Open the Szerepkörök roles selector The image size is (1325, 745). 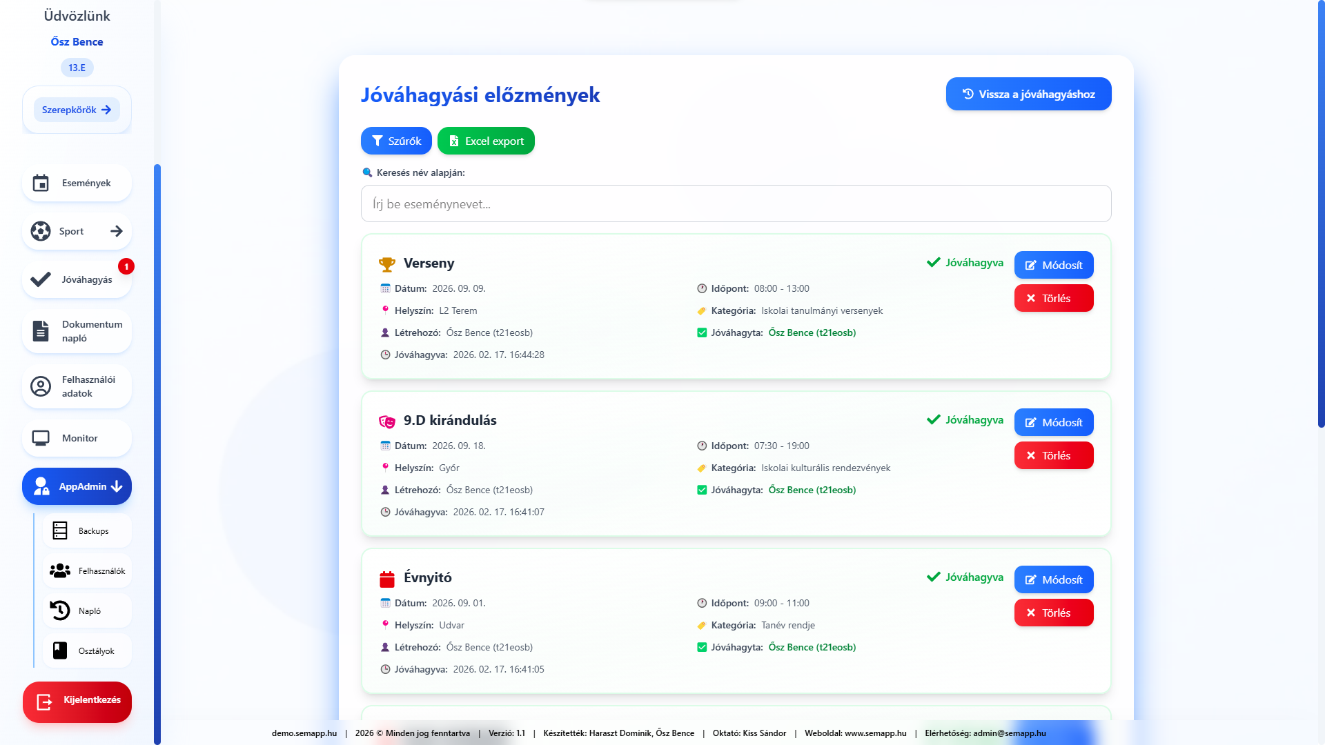77,110
